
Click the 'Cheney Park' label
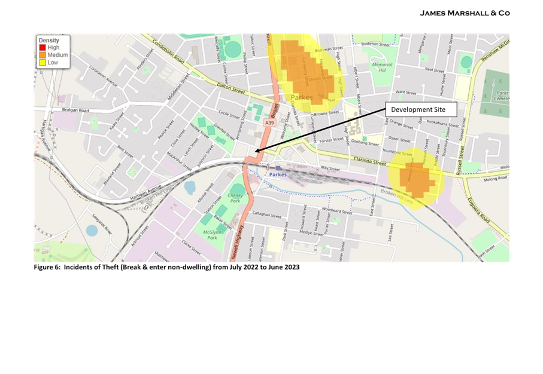pos(235,198)
